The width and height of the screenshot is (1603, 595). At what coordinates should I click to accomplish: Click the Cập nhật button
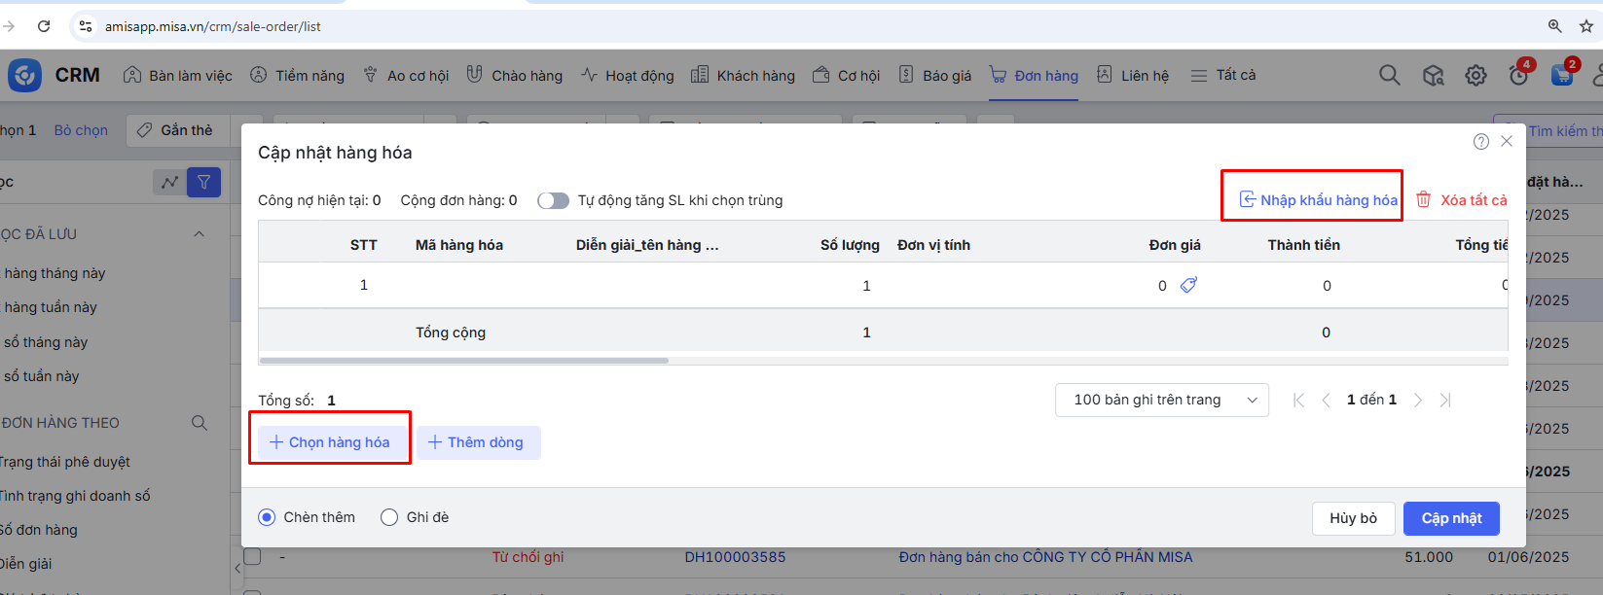coord(1450,518)
